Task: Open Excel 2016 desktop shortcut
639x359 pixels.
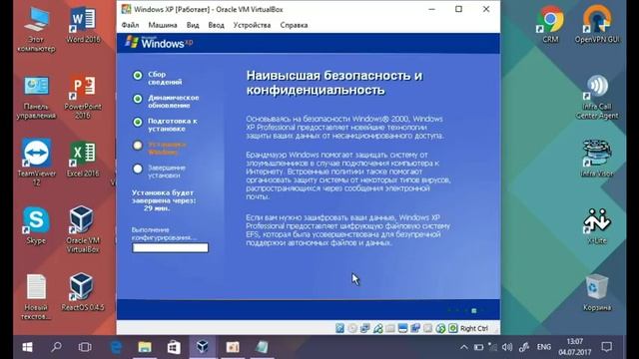Action: coord(83,159)
